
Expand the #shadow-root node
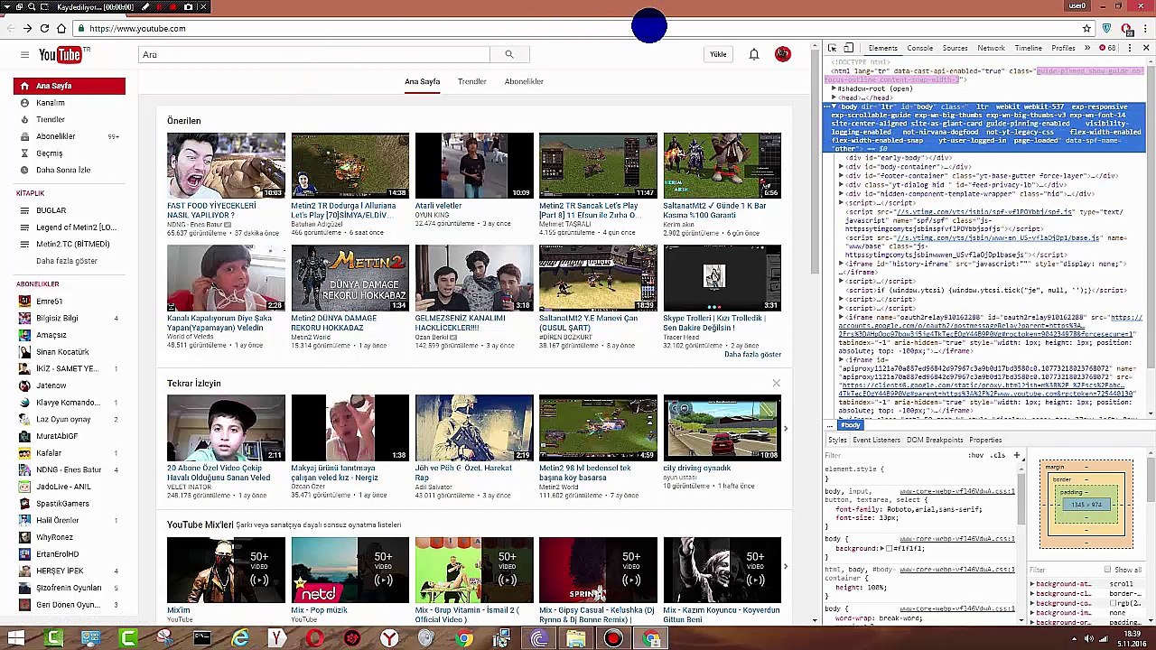click(834, 88)
